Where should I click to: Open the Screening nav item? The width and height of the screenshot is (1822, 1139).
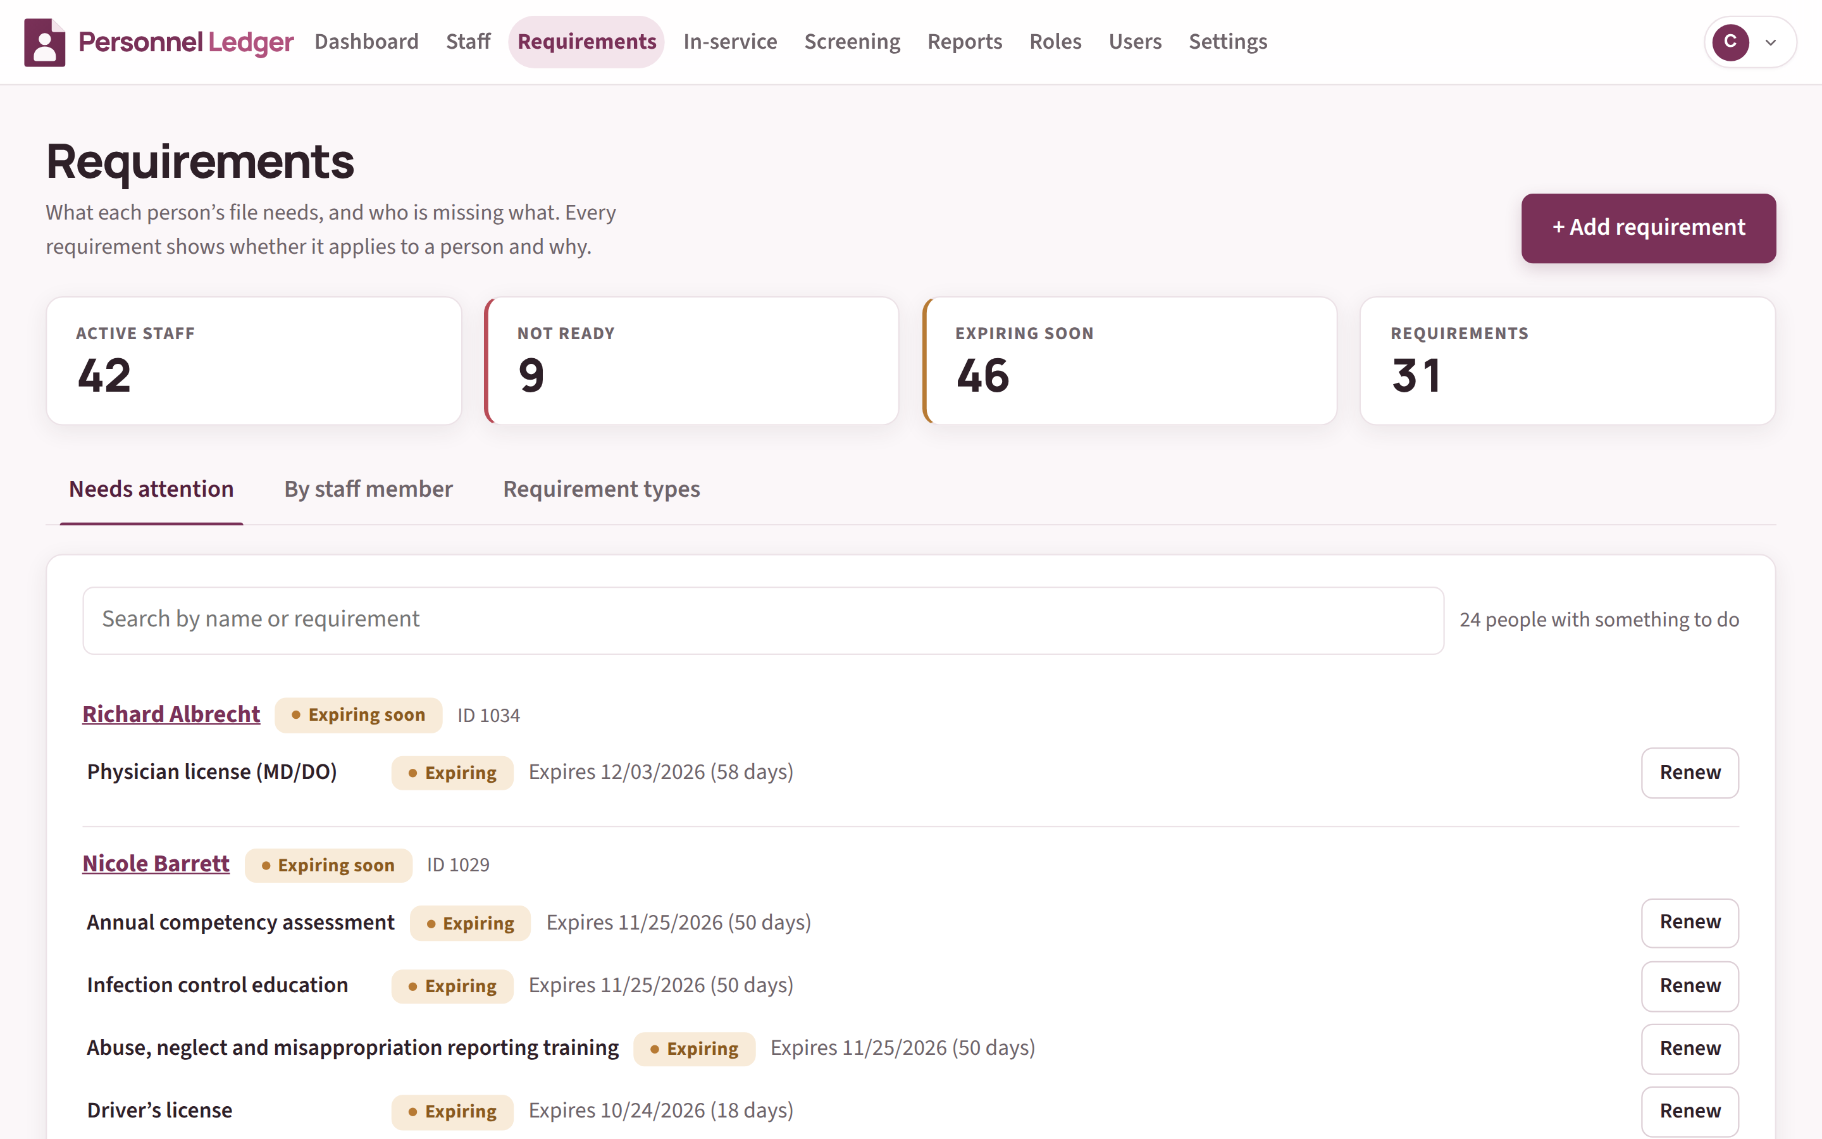[x=852, y=41]
